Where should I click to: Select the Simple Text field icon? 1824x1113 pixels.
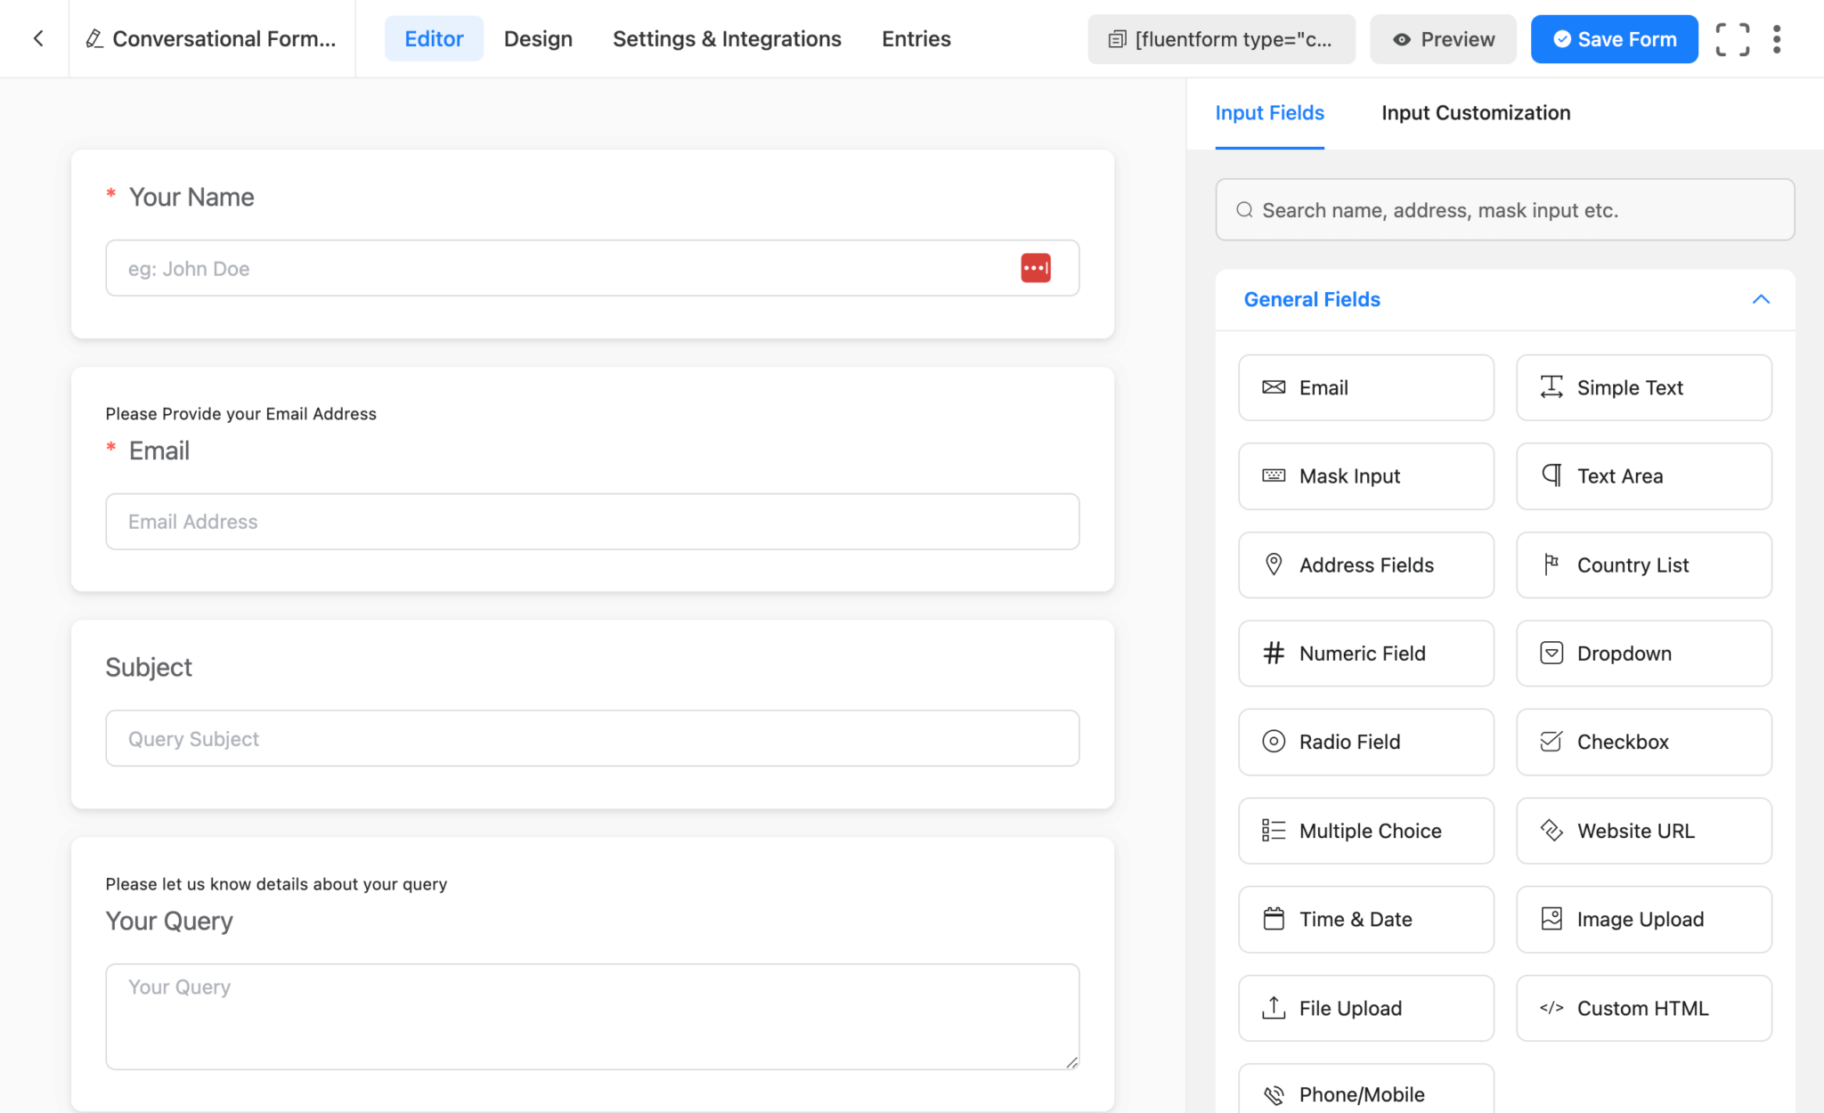1641,387
